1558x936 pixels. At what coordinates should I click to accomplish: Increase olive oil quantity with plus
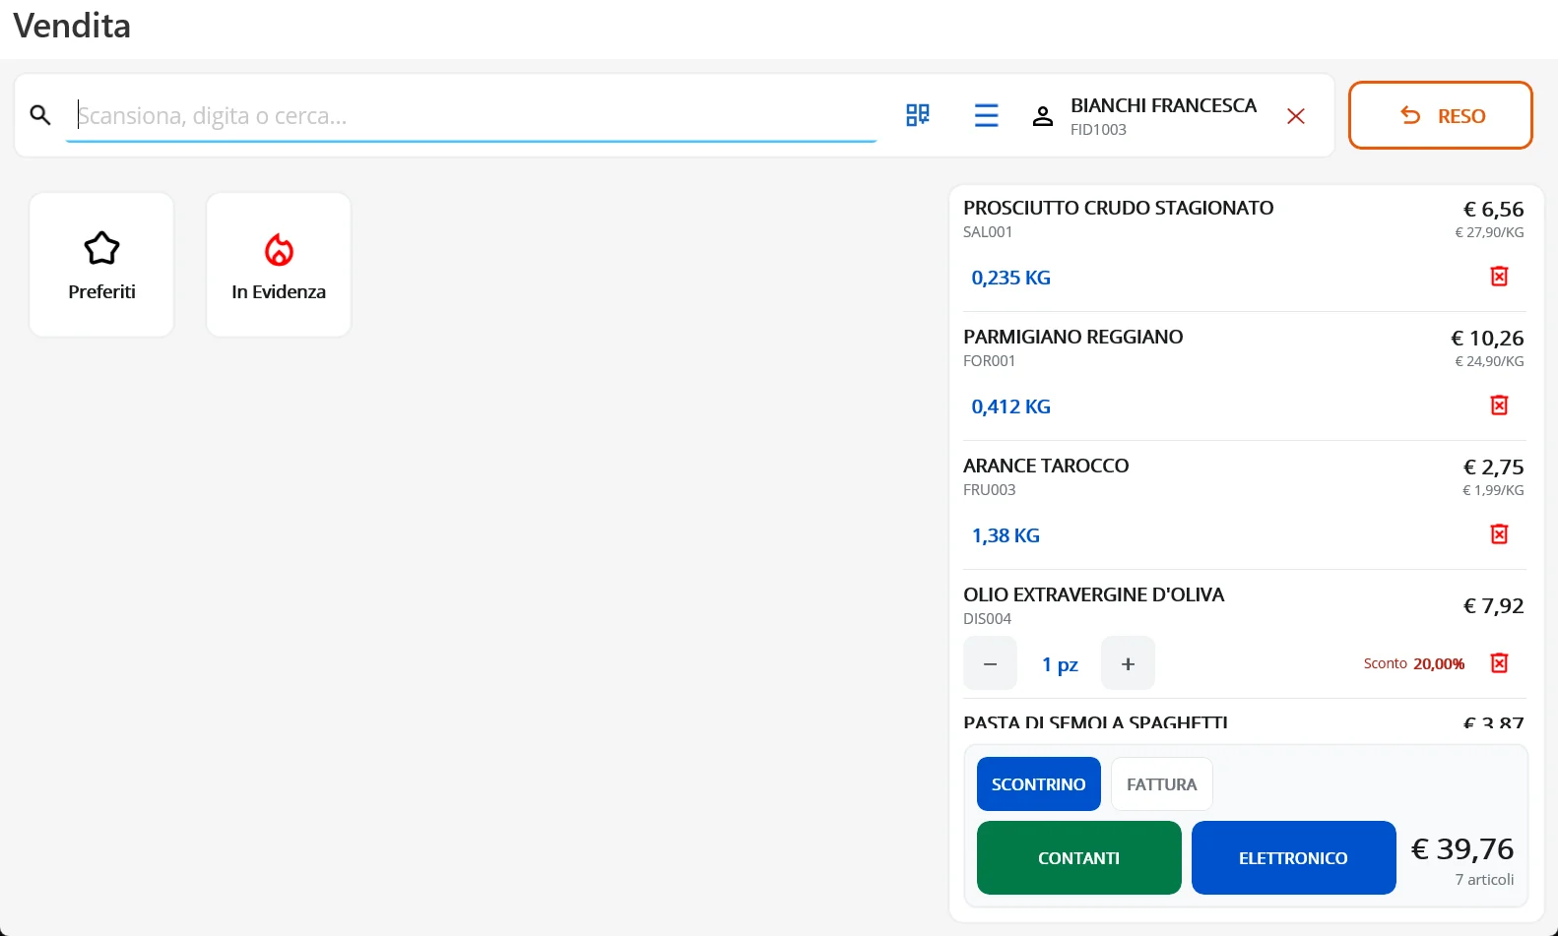1128,663
